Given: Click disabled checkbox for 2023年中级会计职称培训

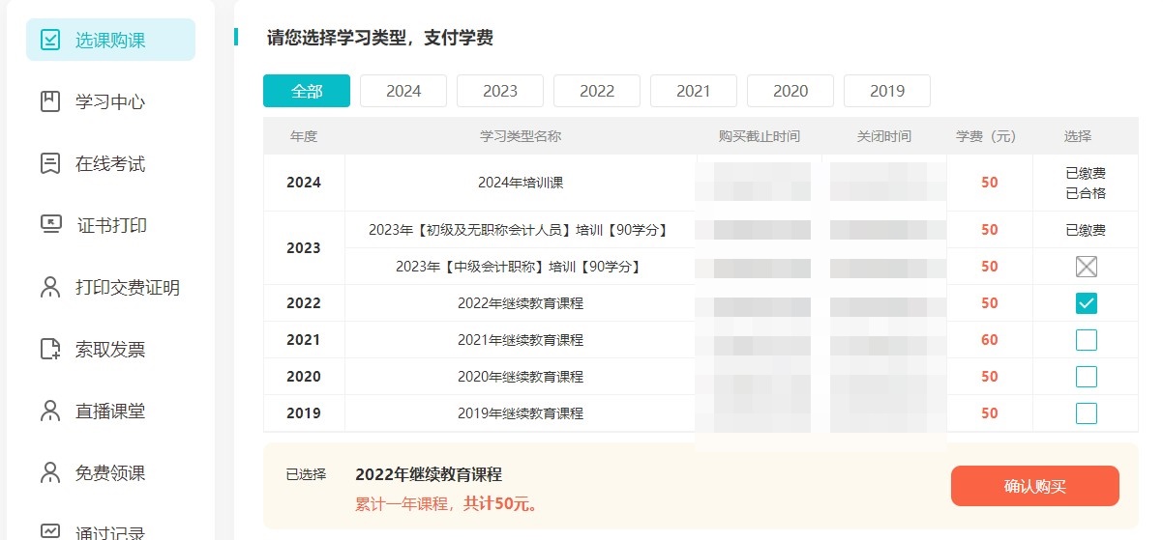Looking at the screenshot, I should [1087, 267].
